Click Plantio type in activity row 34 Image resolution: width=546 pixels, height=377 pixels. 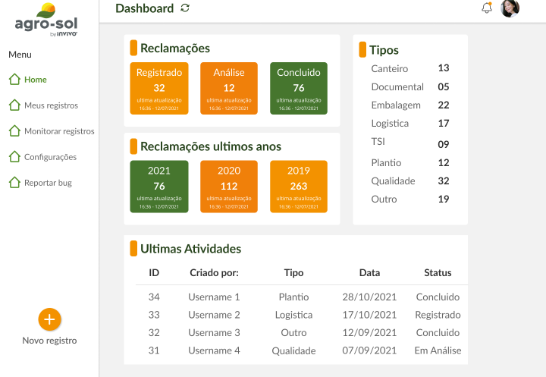(293, 297)
